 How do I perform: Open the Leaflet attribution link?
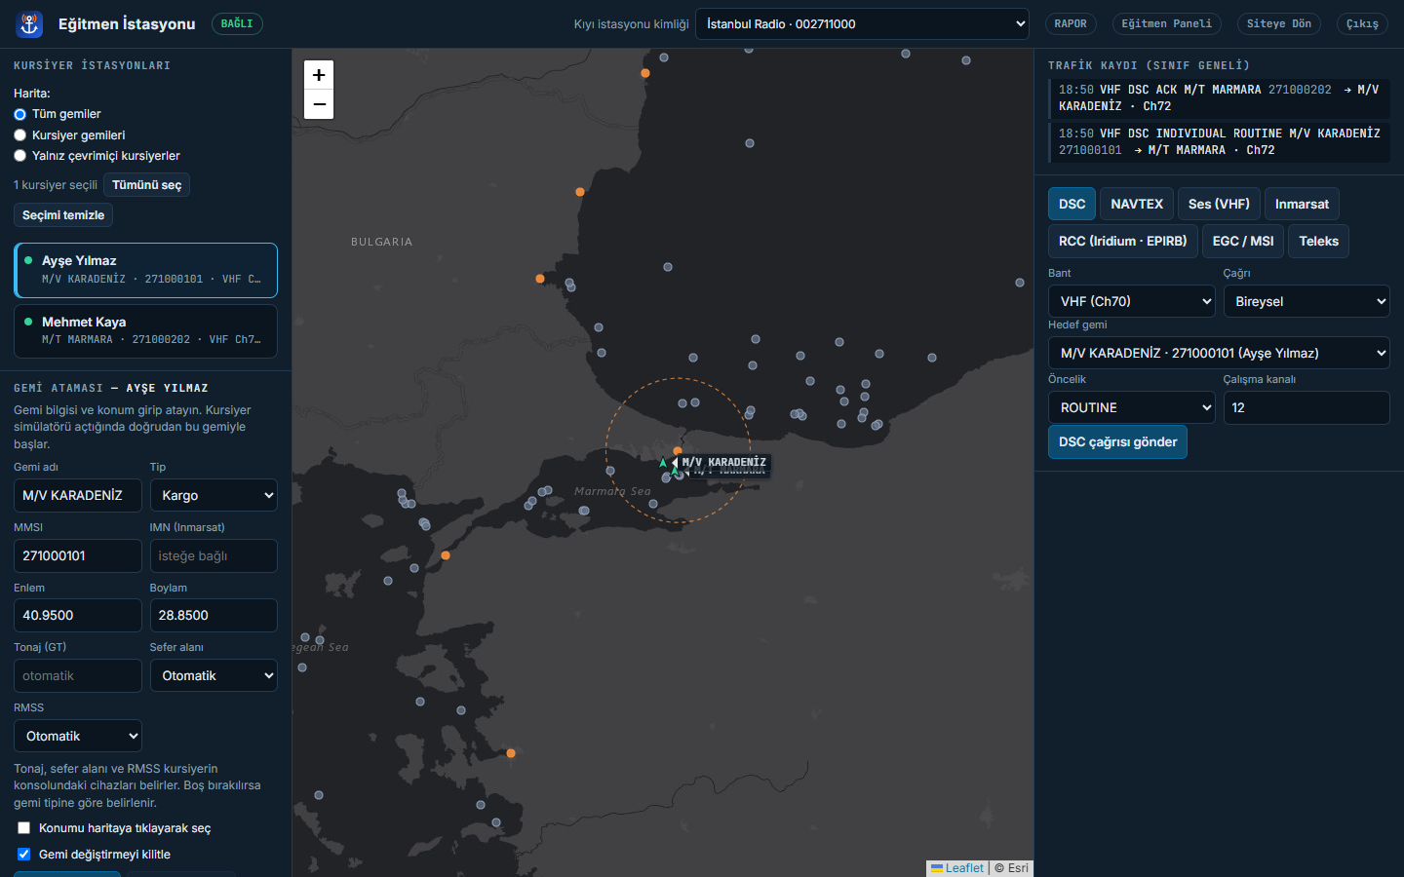click(957, 868)
